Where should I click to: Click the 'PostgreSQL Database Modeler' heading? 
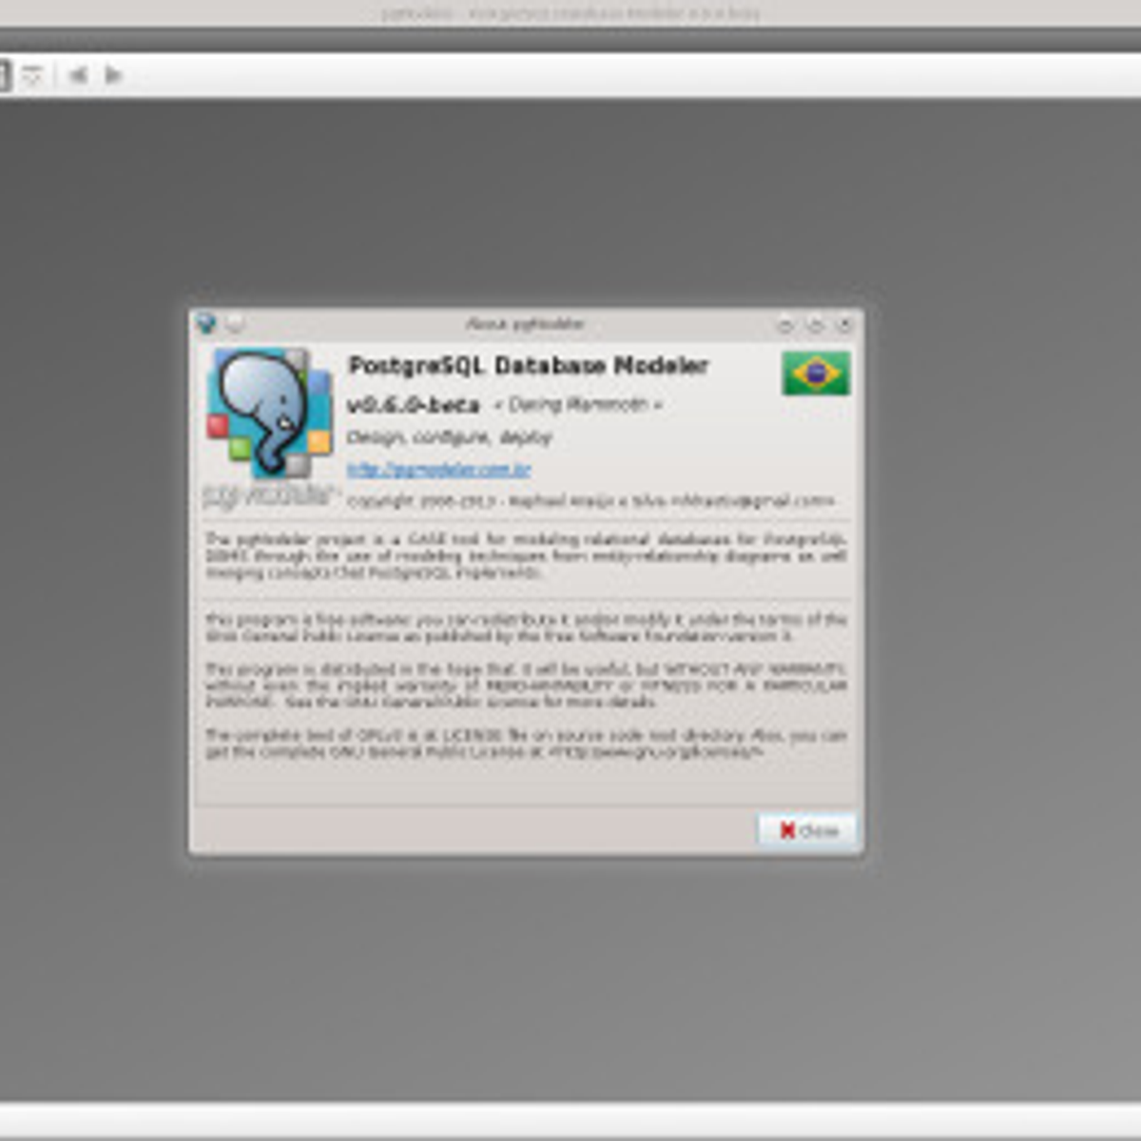[x=529, y=366]
